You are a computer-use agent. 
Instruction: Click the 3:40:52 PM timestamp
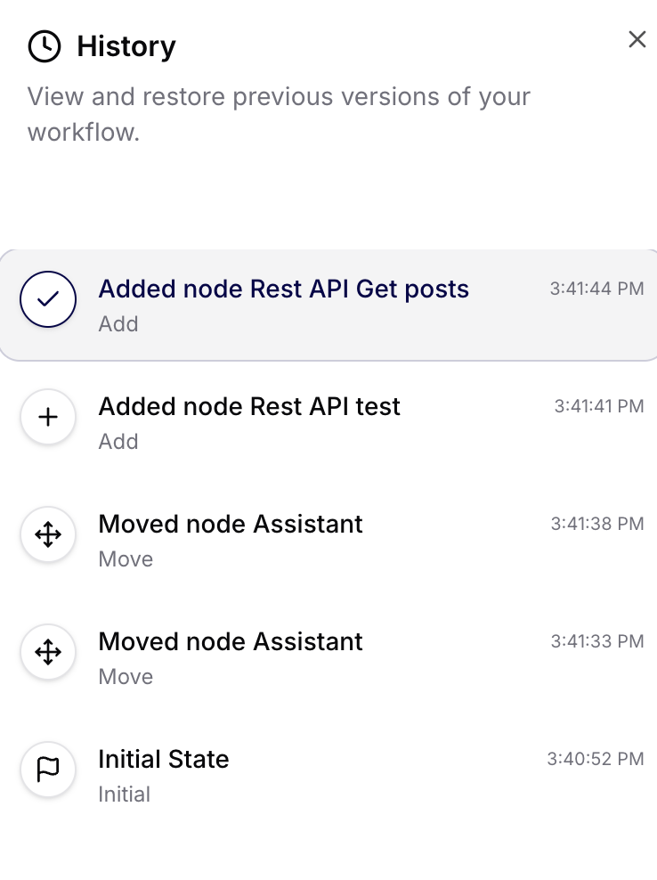click(x=596, y=759)
